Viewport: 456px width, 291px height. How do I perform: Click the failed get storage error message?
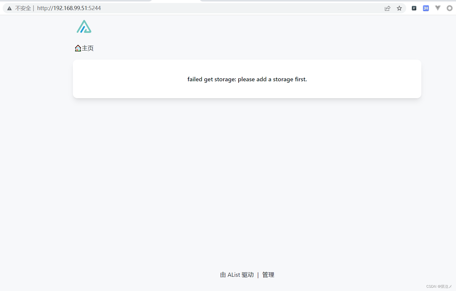[247, 79]
